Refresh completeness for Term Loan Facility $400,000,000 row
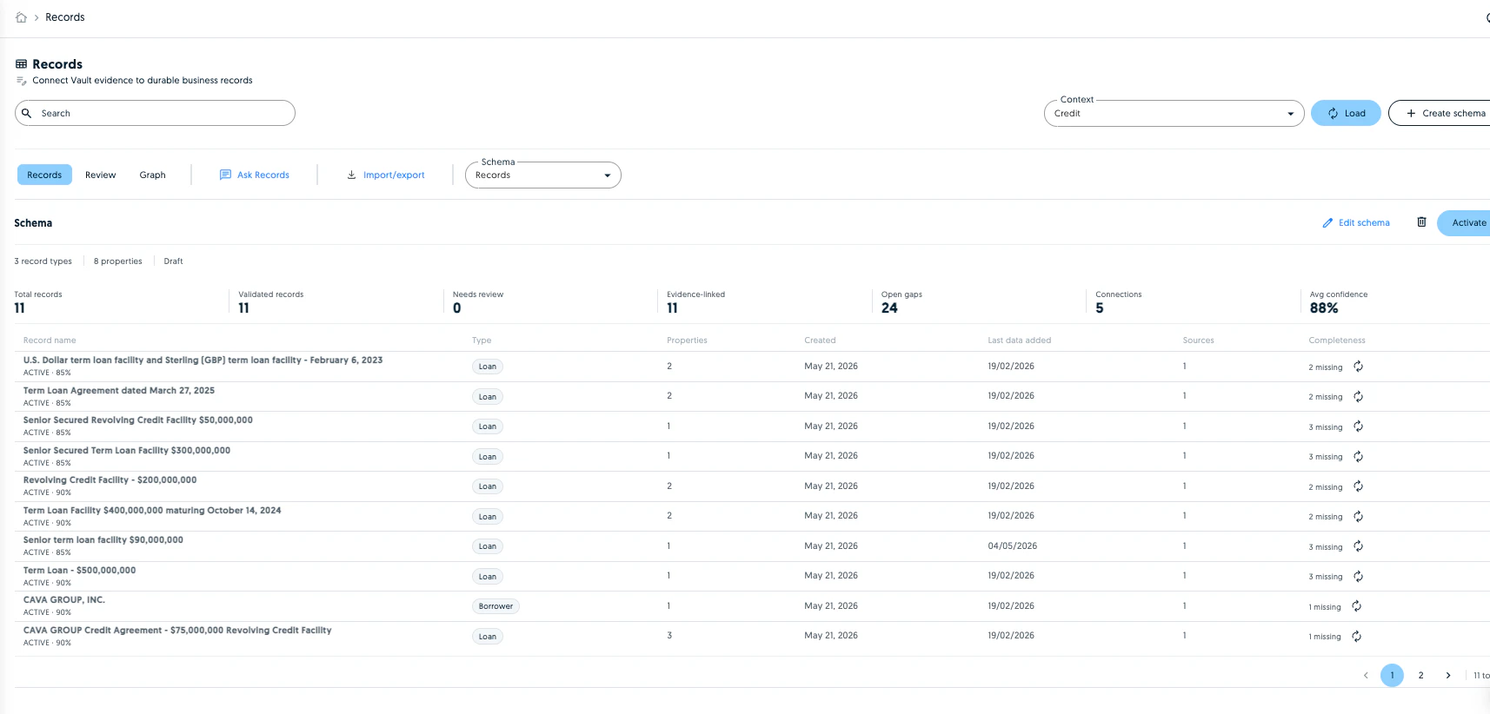1490x714 pixels. [x=1358, y=517]
